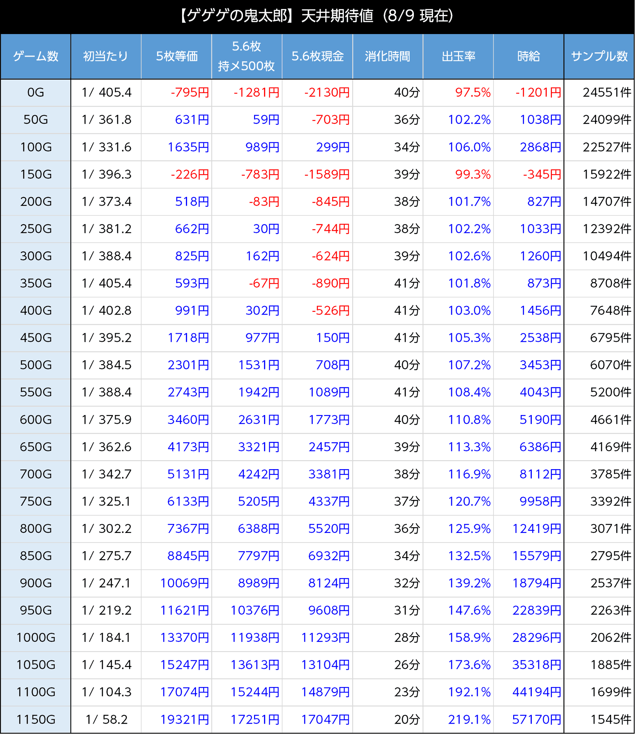Click the 12392件 sample count

(x=599, y=229)
